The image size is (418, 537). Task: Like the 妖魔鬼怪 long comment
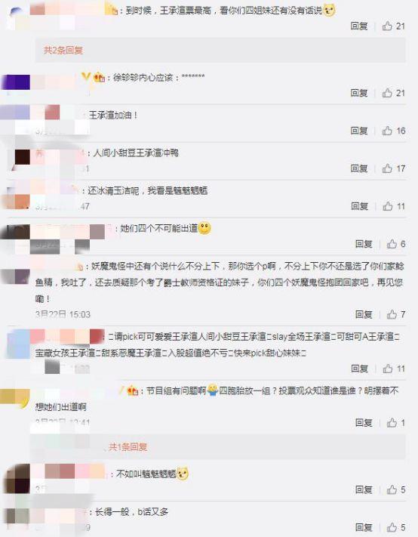[x=396, y=314]
